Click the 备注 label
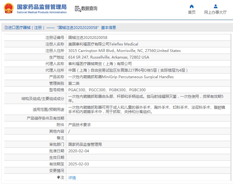Screen dimensions: 233x185 [60, 138]
